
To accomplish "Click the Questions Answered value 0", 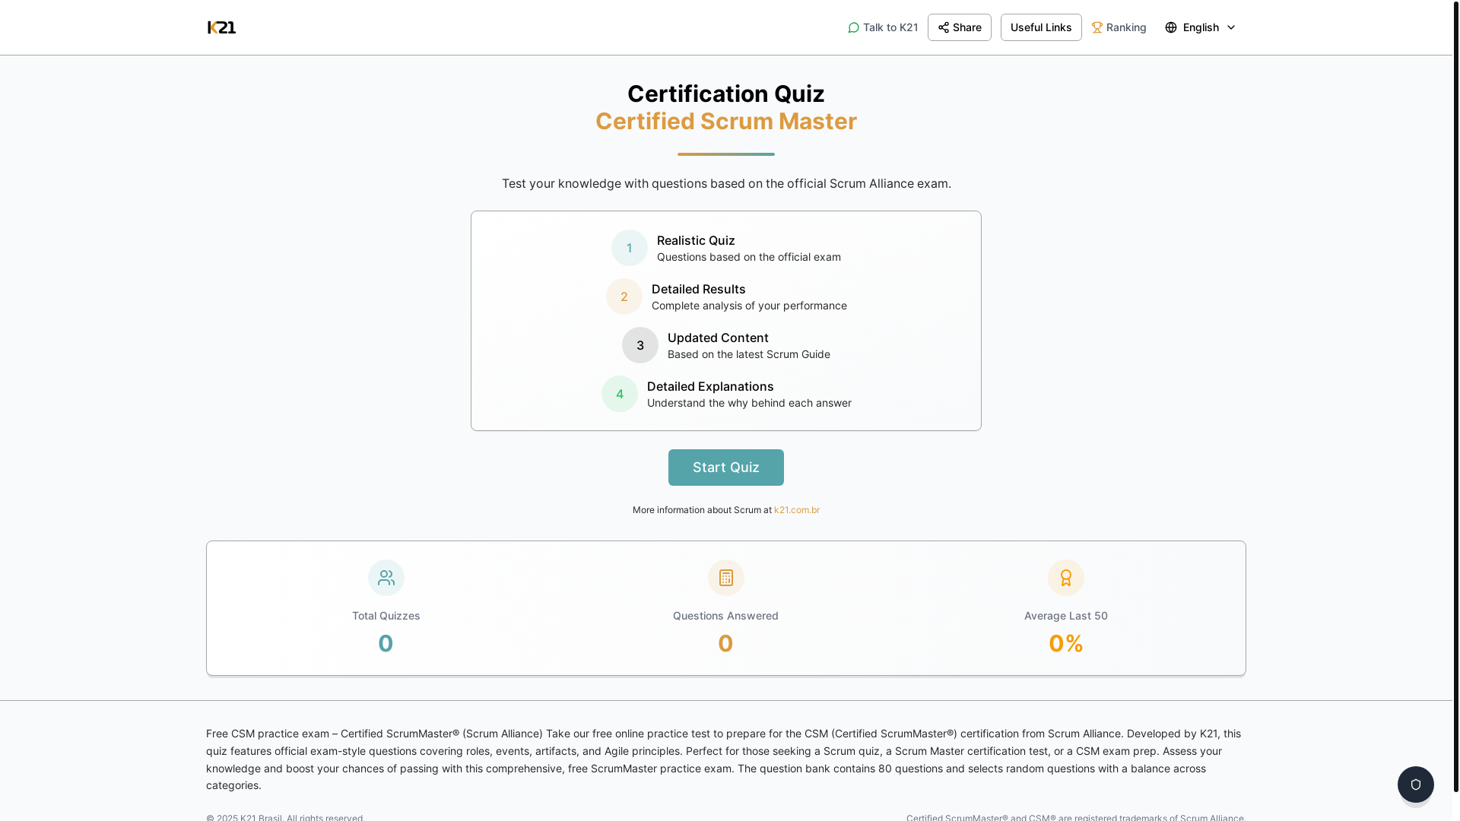I will click(x=725, y=643).
